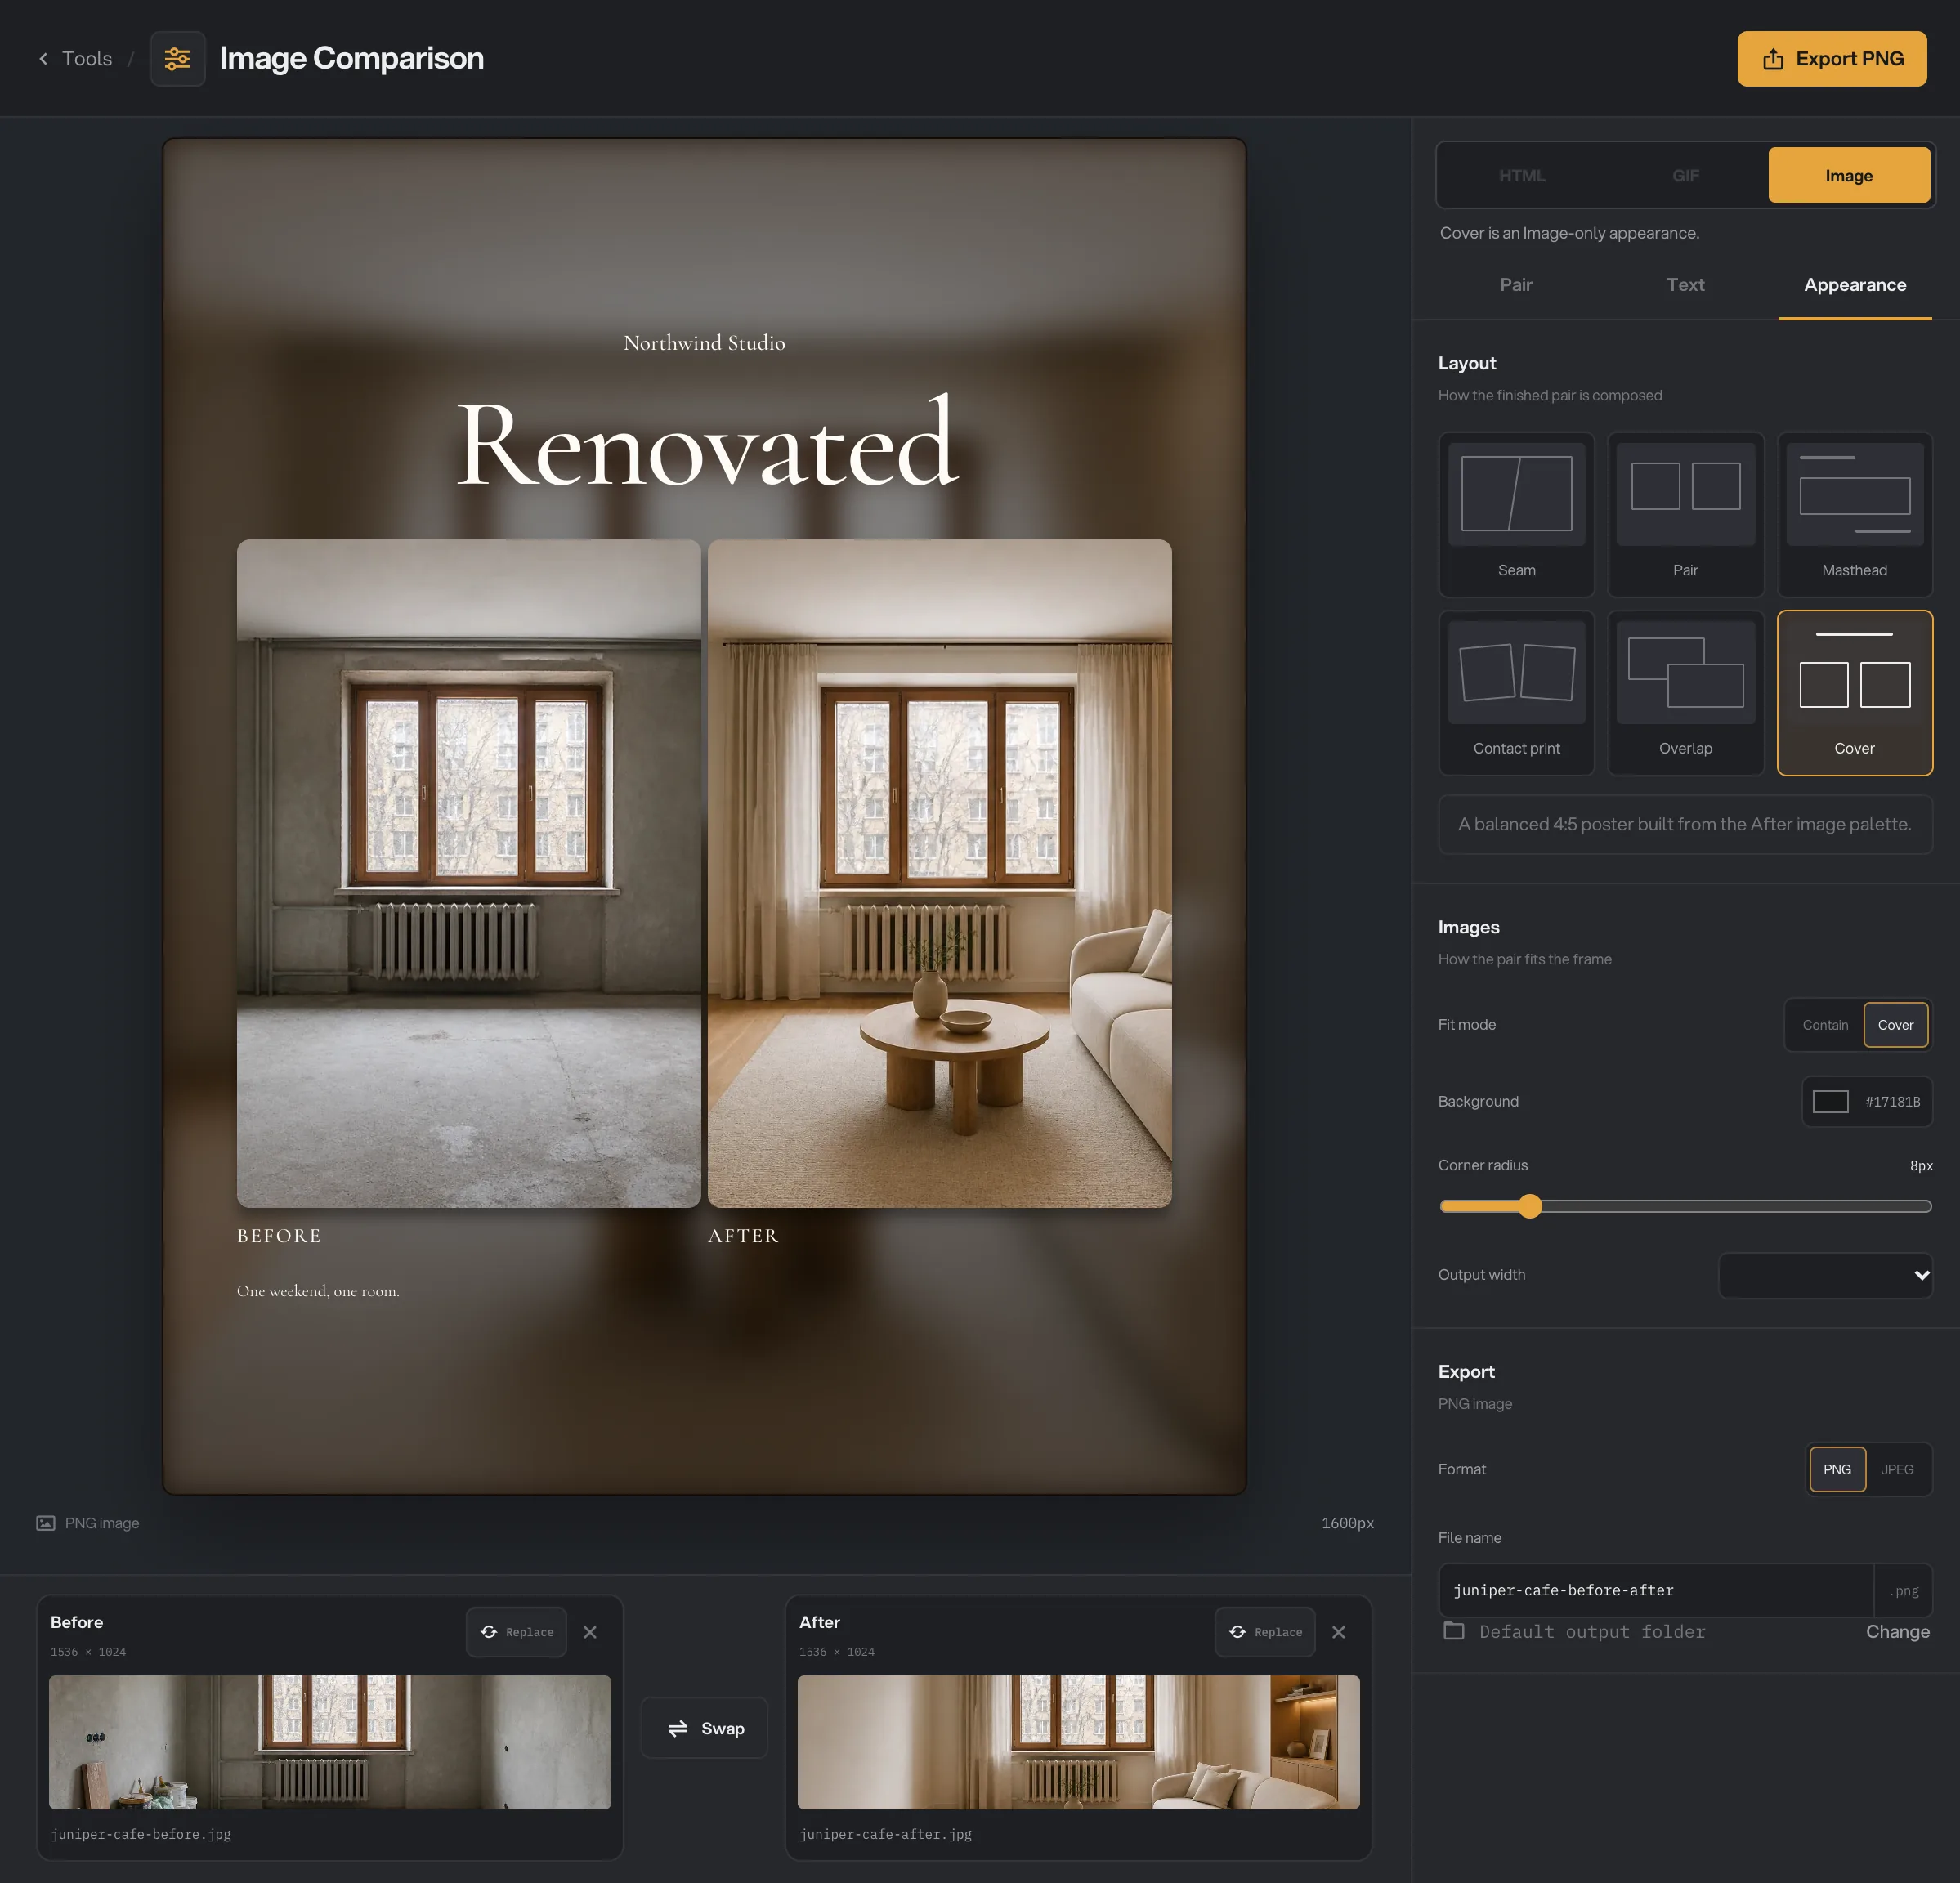Click Replace label in the Before card
The height and width of the screenshot is (1883, 1960).
pos(529,1632)
